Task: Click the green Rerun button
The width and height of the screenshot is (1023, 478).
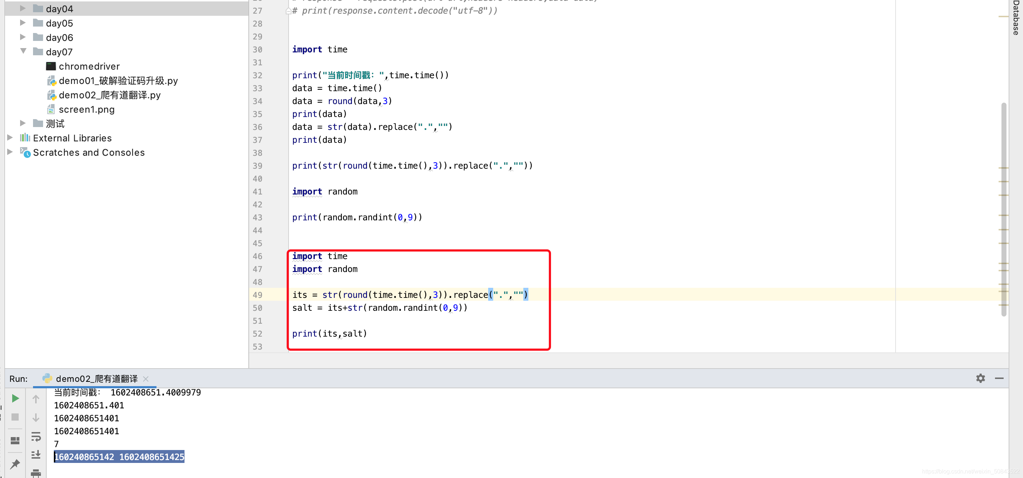Action: click(15, 398)
